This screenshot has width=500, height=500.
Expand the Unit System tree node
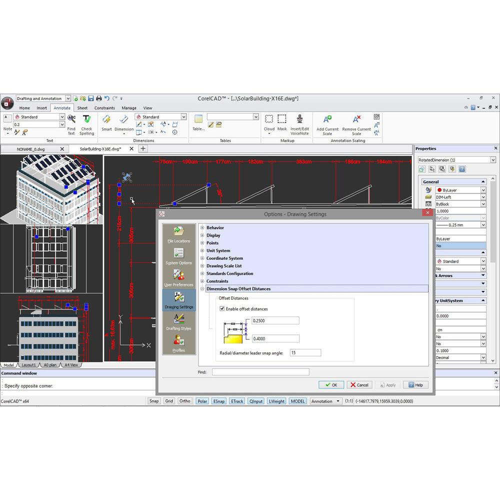[202, 251]
